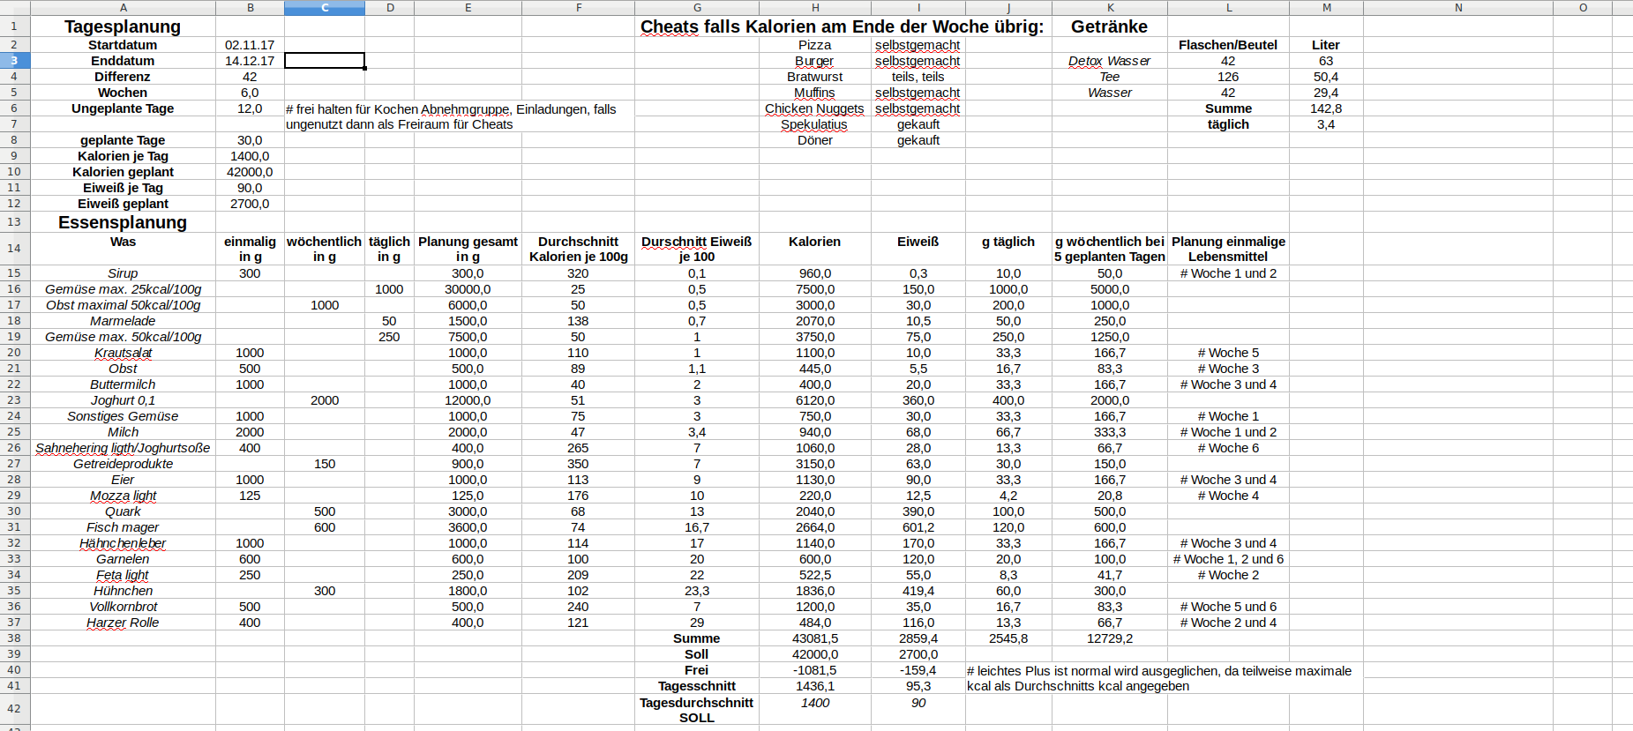Screen dimensions: 1633x731
Task: Click the 'Eiweiß geplant' value 2700,0
Action: pos(250,204)
